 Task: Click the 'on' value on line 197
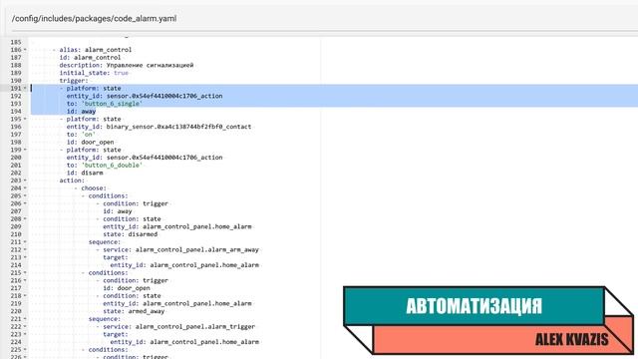(x=89, y=135)
